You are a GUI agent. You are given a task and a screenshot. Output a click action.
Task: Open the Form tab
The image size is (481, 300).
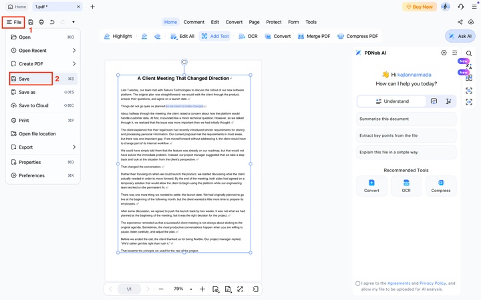293,22
